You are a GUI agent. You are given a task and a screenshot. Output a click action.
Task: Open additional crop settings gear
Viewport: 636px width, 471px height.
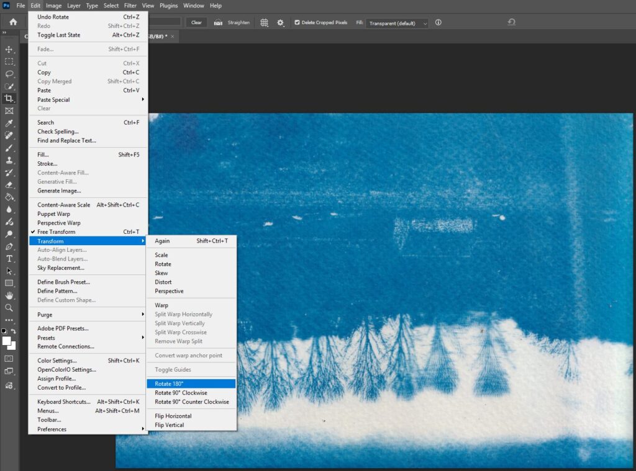pyautogui.click(x=280, y=22)
